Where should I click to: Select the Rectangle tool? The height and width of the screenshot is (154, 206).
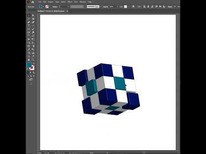pos(29,29)
